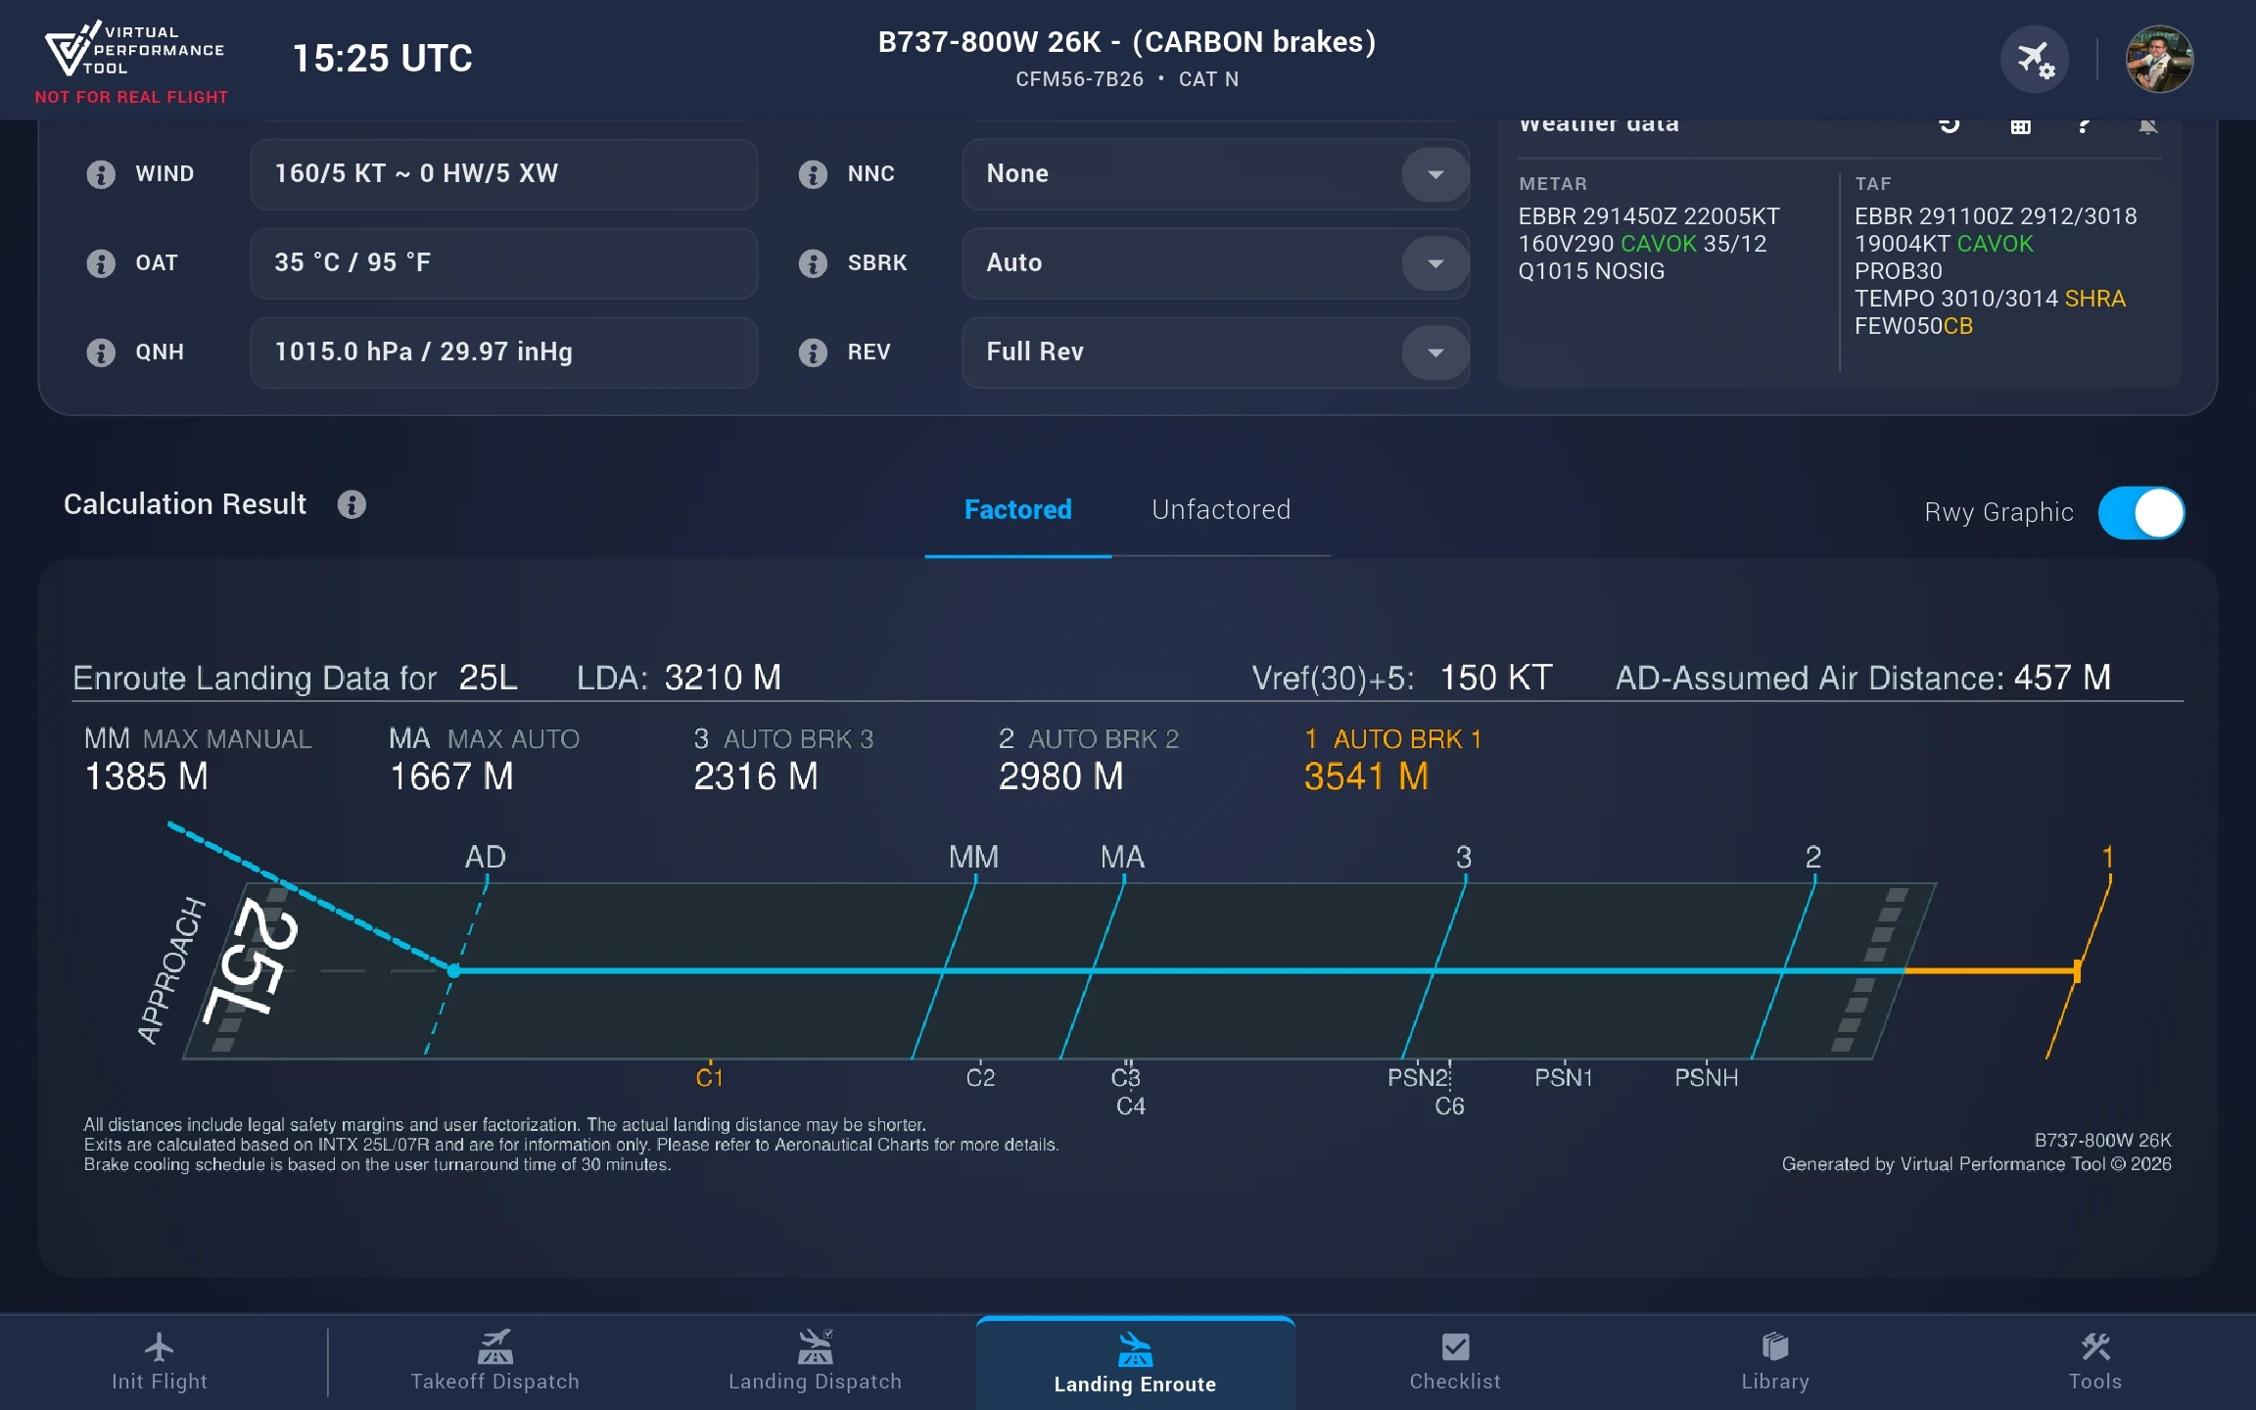Click AD-Assumed Air Distance 457 M value
This screenshot has width=2256, height=1410.
tap(2062, 678)
